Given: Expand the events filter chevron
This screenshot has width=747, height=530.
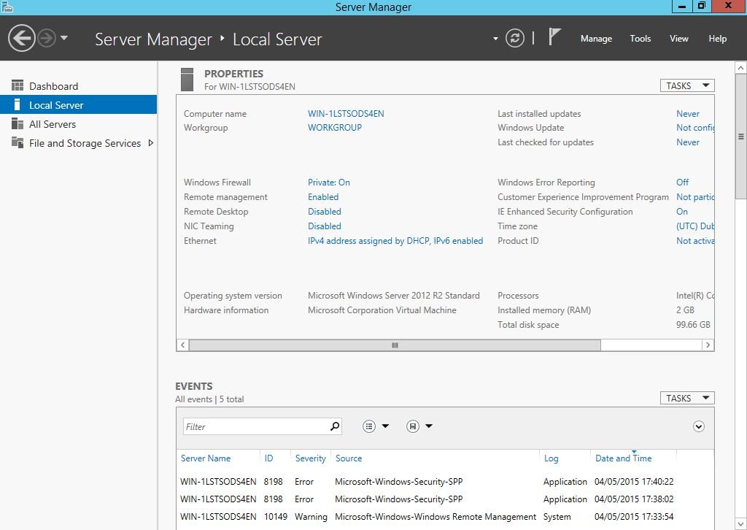Looking at the screenshot, I should pyautogui.click(x=699, y=426).
